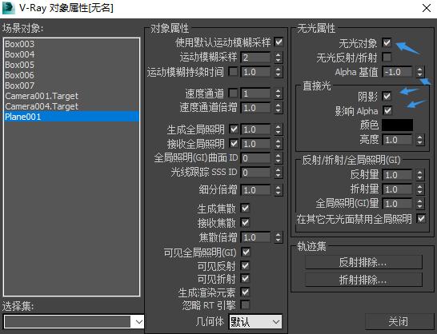Select Plane001 in the scene list
The image size is (437, 334).
(x=71, y=117)
